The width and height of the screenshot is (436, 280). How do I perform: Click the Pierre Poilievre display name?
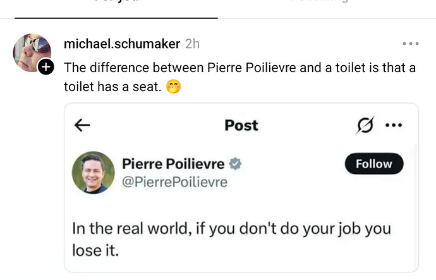pyautogui.click(x=173, y=164)
